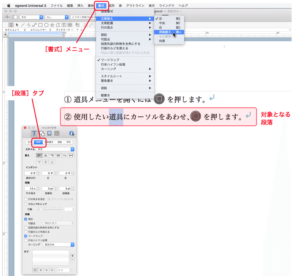
Task: Open the メインレイヤー selector
Action: (41, 30)
